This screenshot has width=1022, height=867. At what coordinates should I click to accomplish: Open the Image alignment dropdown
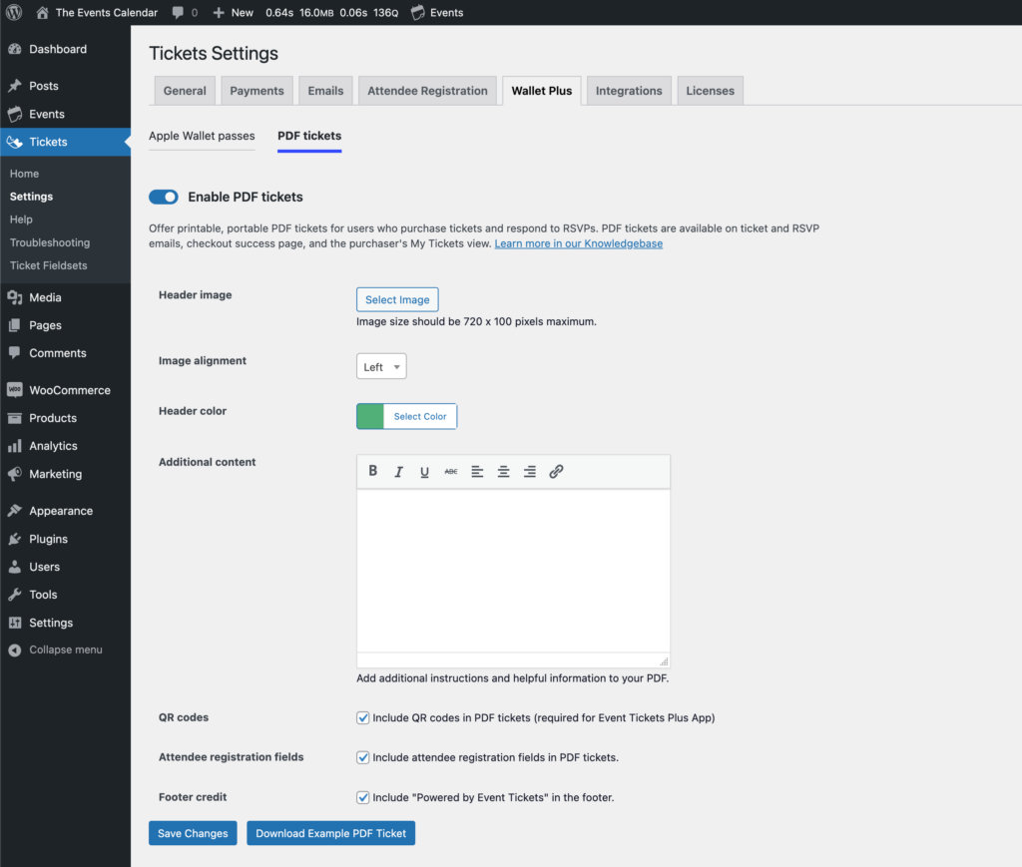[380, 366]
